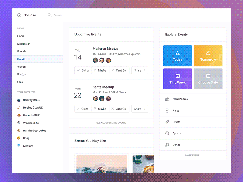
Task: Select Maybe for Mallorca Meetup
Action: pos(101,70)
